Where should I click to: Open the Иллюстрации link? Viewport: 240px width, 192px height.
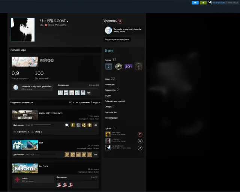(x=111, y=118)
